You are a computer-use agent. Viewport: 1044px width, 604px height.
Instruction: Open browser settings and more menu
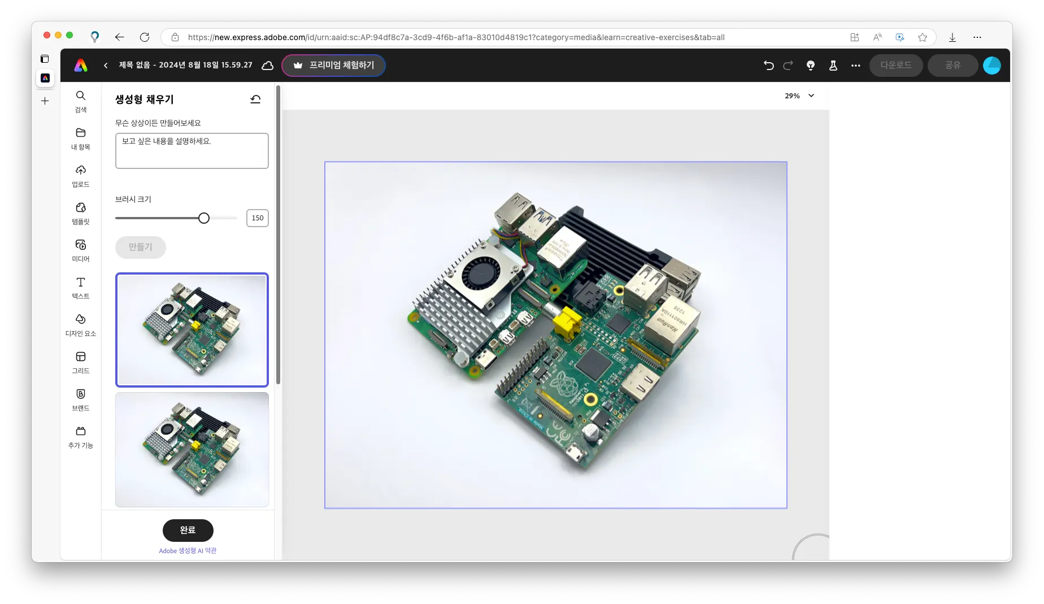tap(977, 37)
